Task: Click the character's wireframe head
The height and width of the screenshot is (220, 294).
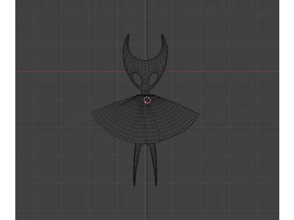Action: coord(145,62)
